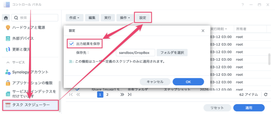Screen dimensions: 275x114
Task: Open Hardware and Power (ハードウェアと電源)
Action: click(x=28, y=27)
